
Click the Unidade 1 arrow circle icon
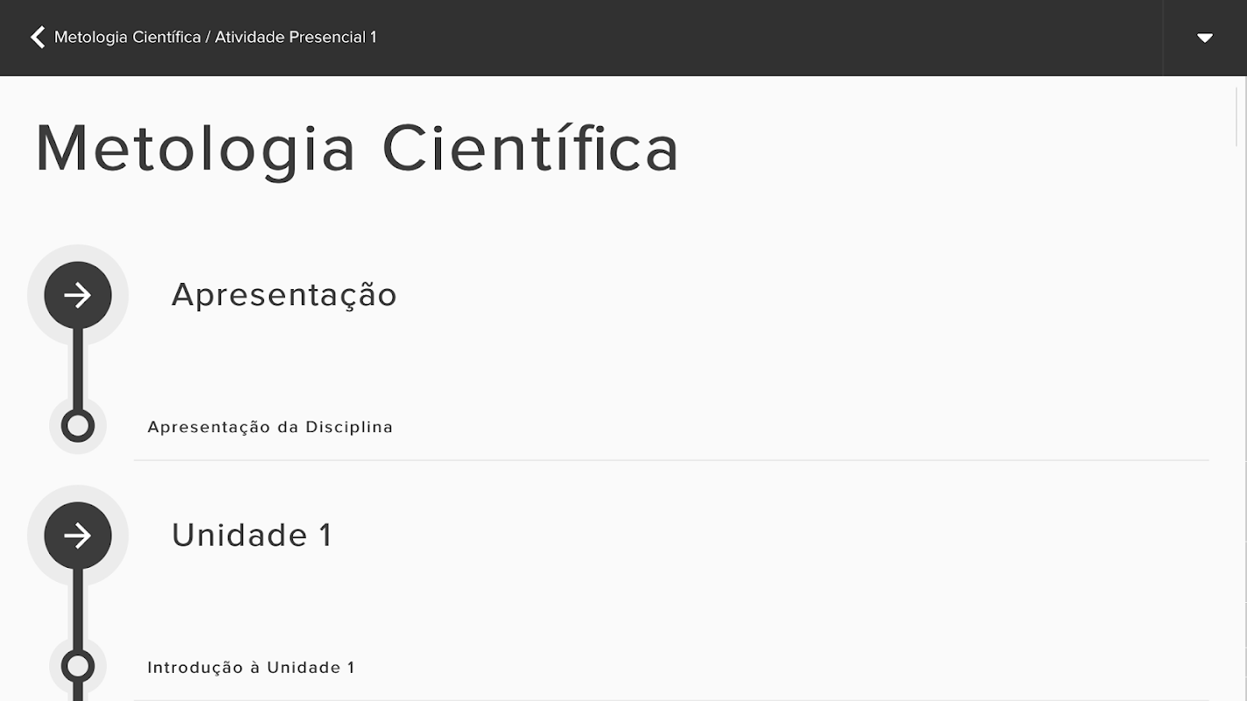click(x=78, y=535)
